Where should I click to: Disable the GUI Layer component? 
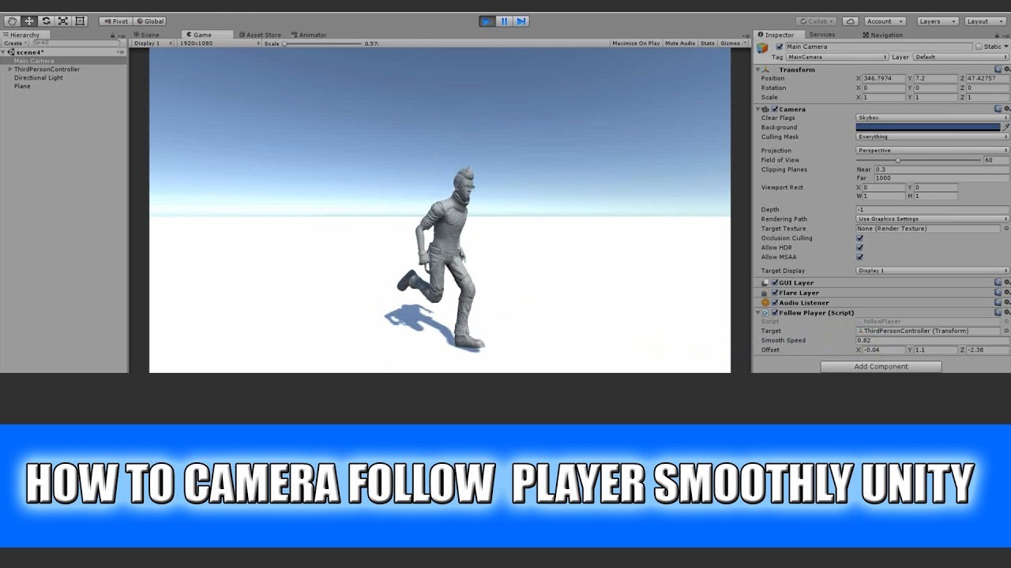click(x=775, y=282)
